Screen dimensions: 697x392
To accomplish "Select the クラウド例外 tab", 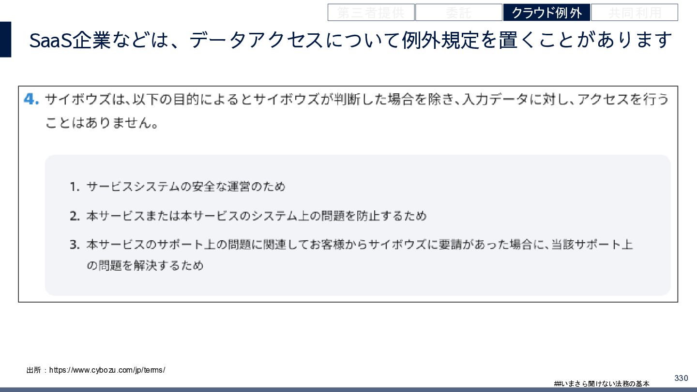I will (x=546, y=13).
